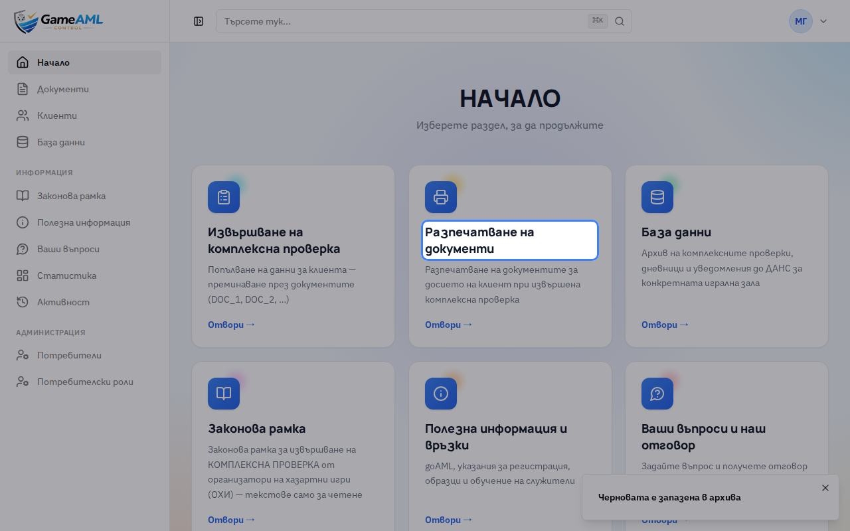Image resolution: width=850 pixels, height=531 pixels.
Task: Click Отвори on База данни card
Action: click(665, 325)
